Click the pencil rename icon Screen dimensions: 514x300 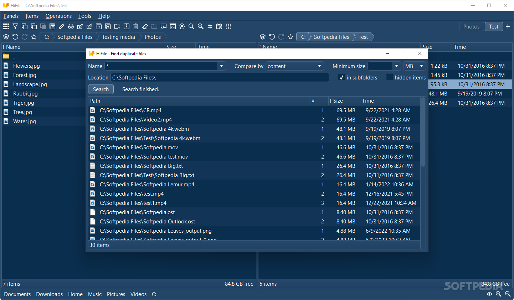point(62,26)
